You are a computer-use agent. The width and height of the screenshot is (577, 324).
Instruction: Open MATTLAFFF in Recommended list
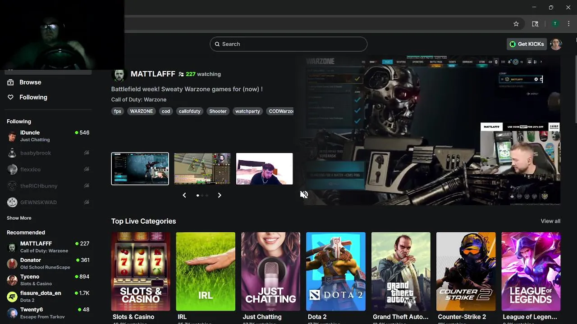(x=47, y=247)
